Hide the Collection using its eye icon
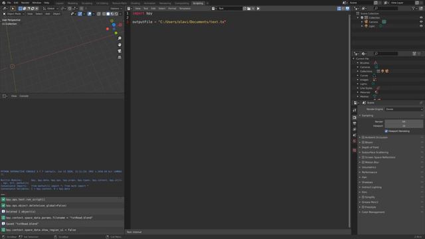 click(421, 18)
